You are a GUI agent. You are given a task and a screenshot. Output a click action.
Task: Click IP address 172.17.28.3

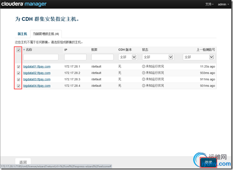point(72,79)
